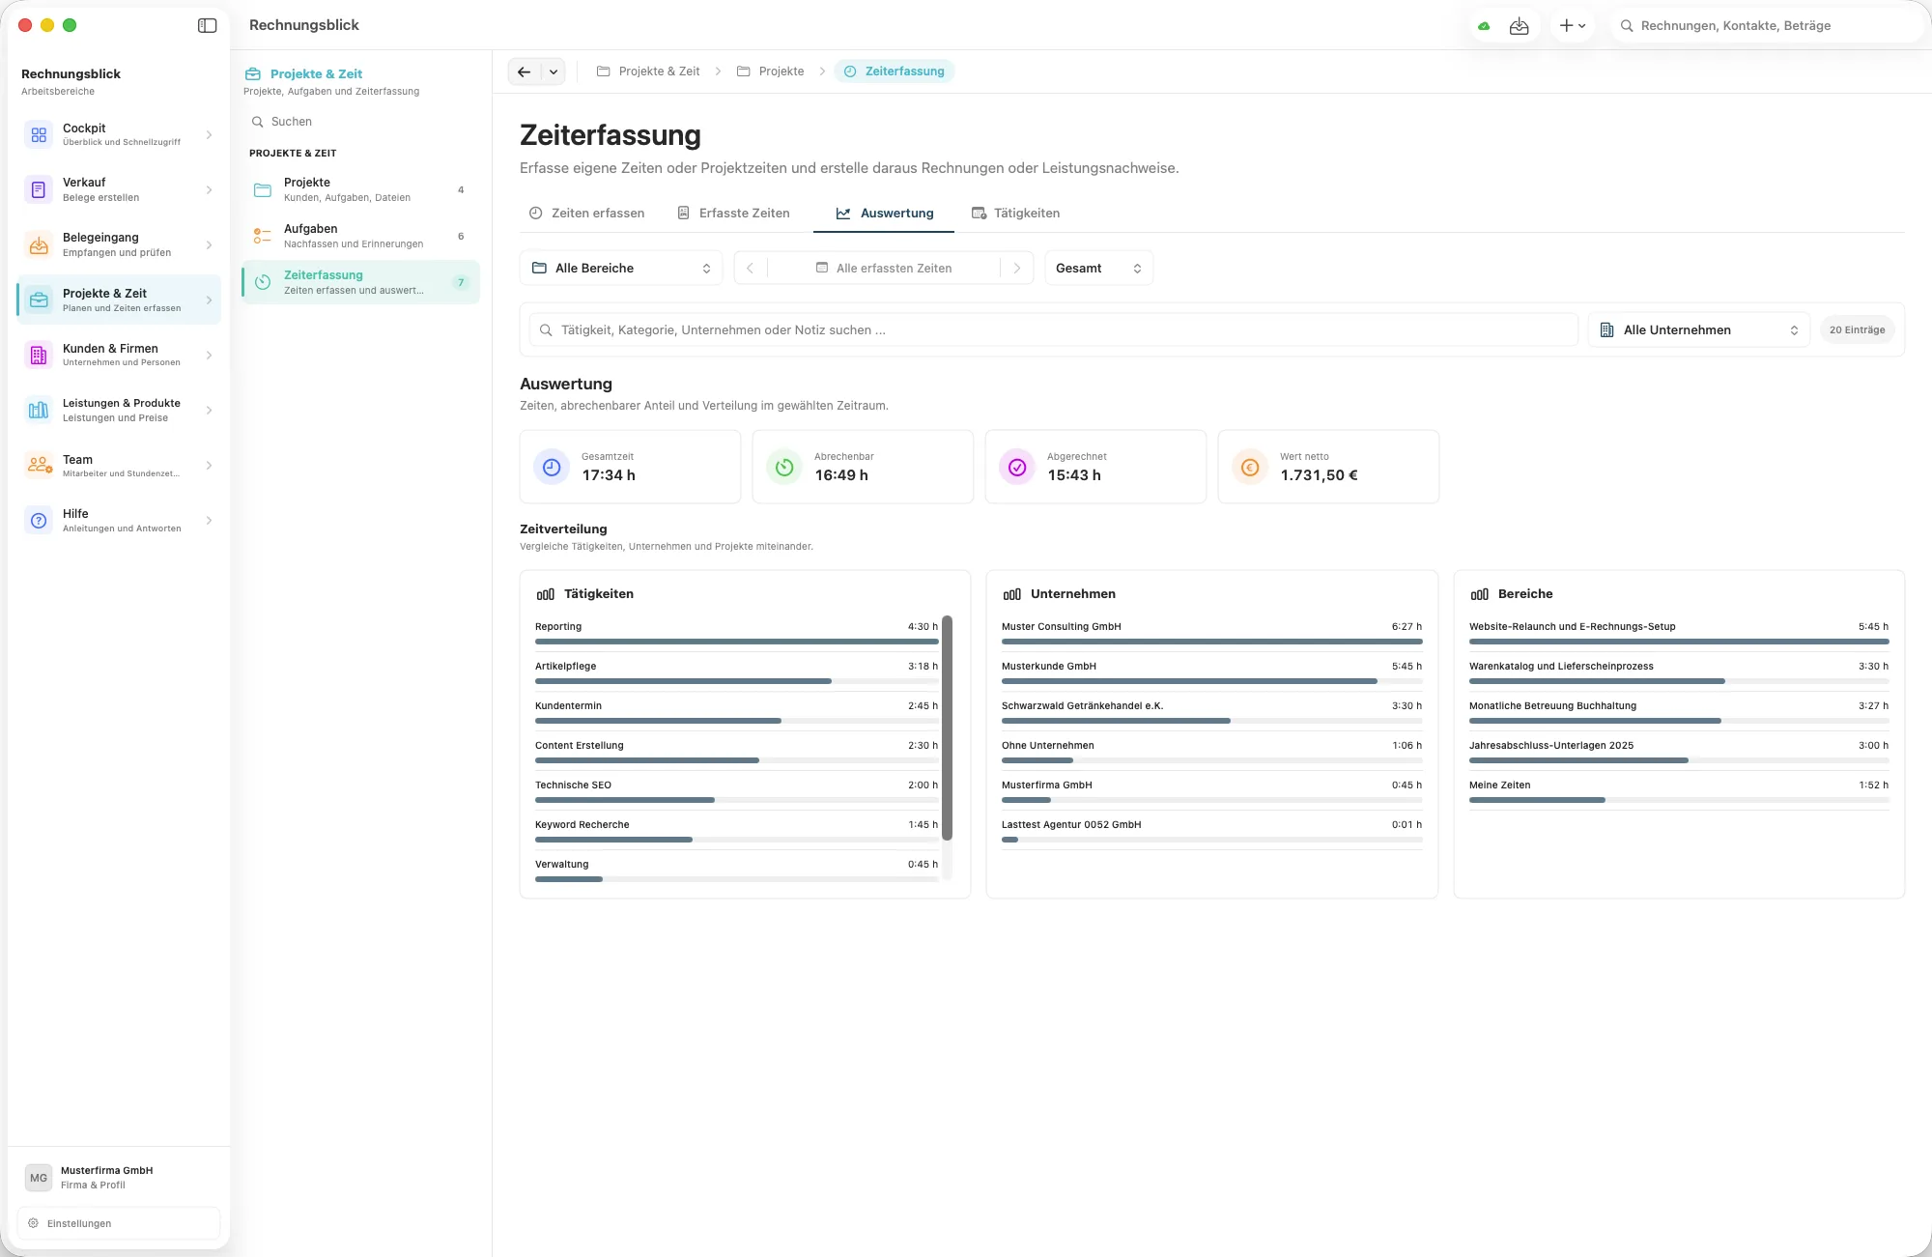Click the Tätigkeiten list scrollbar

click(947, 728)
